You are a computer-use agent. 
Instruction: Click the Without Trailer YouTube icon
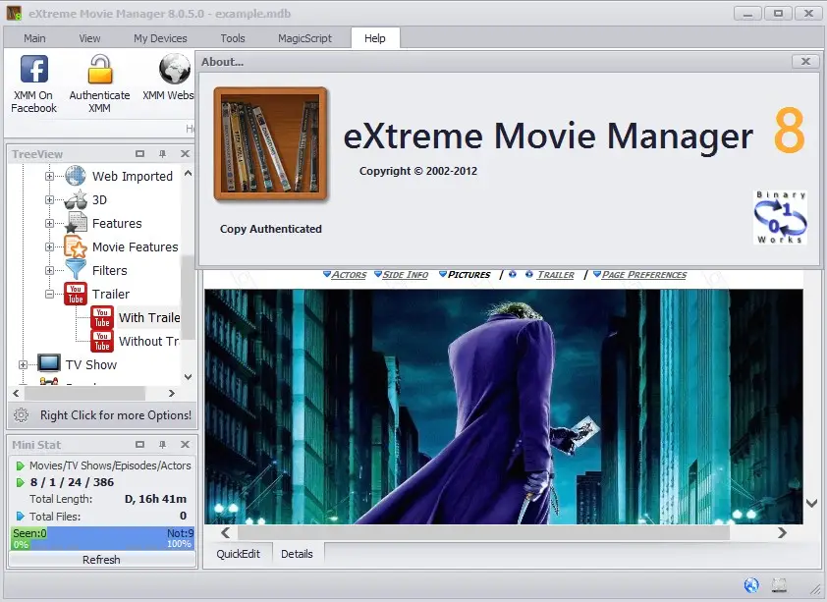coord(102,341)
